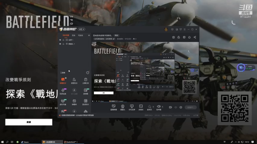Click the live preview canvas
The image size is (257, 144).
pos(145,72)
